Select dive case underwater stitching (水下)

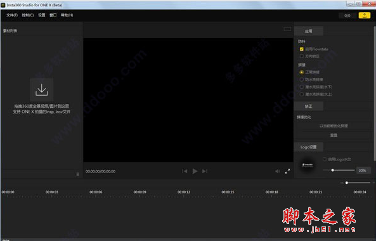(302, 87)
